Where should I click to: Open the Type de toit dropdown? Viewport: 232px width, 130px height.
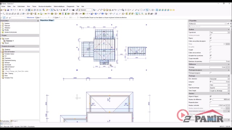(x=220, y=32)
